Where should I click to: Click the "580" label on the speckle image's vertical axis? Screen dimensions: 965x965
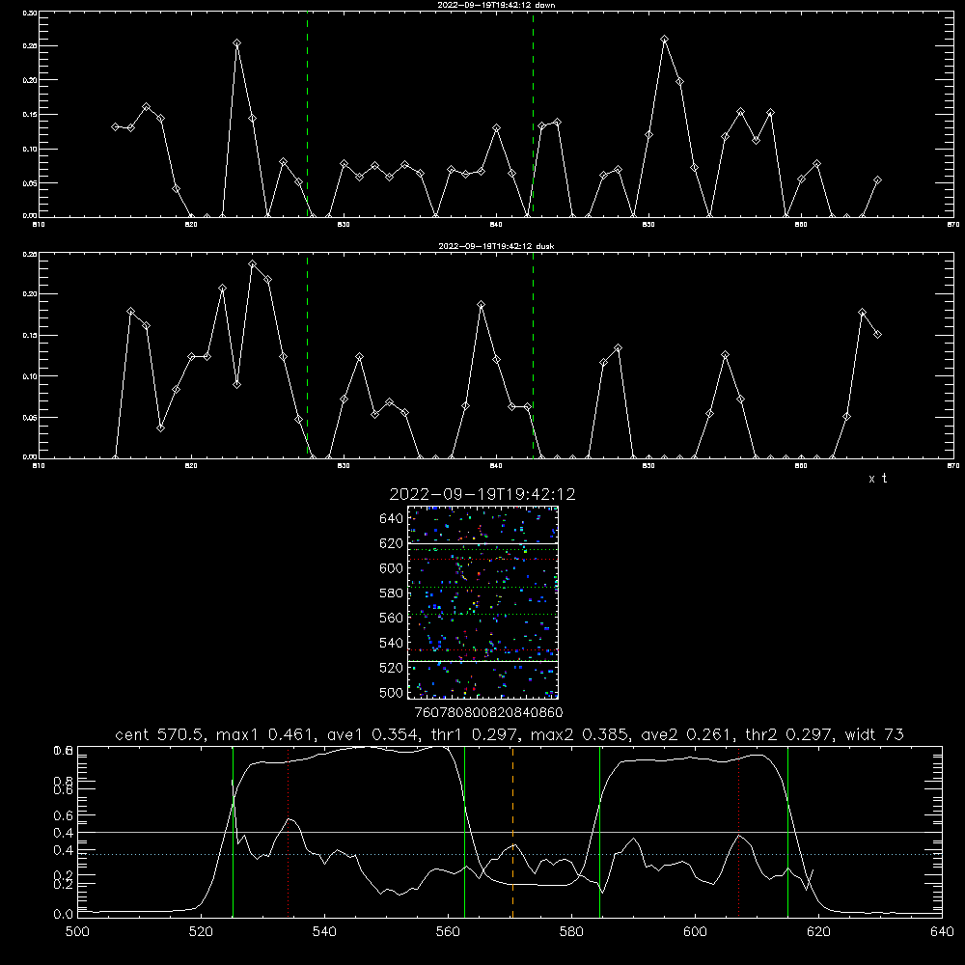(x=392, y=593)
